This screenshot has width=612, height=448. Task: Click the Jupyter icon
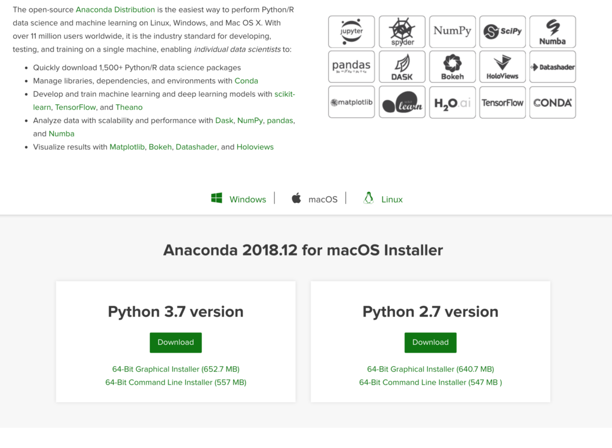point(351,31)
